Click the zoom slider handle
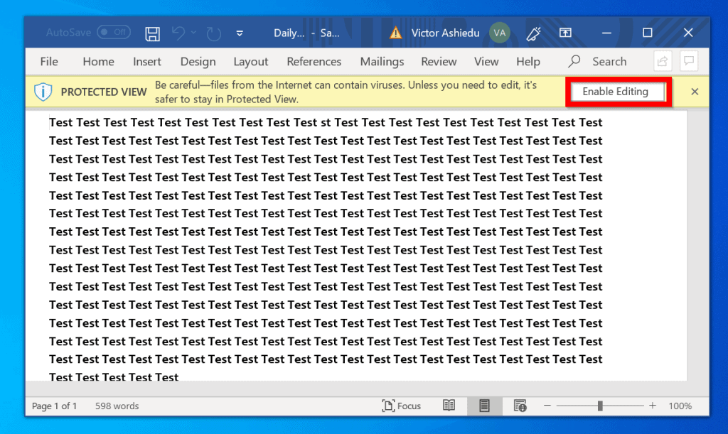Screen dimensions: 728x434 [x=601, y=406]
